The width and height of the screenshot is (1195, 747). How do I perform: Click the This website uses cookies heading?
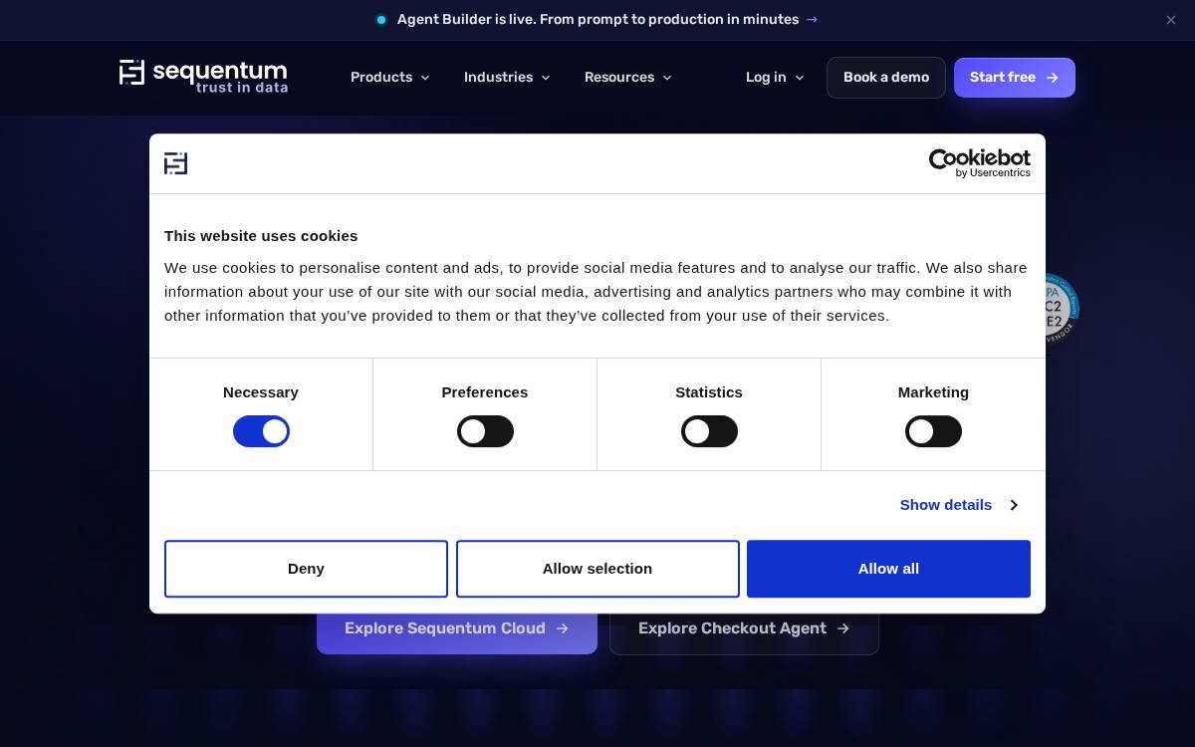coord(261,236)
